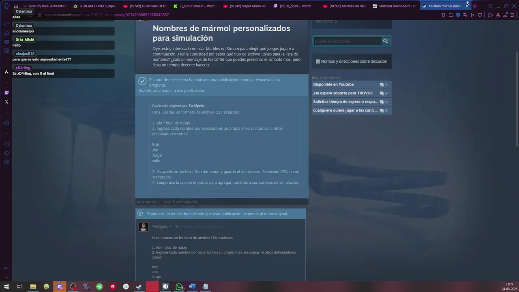Open the ad blocker shield icon
Image resolution: width=519 pixels, height=292 pixels.
(458, 15)
